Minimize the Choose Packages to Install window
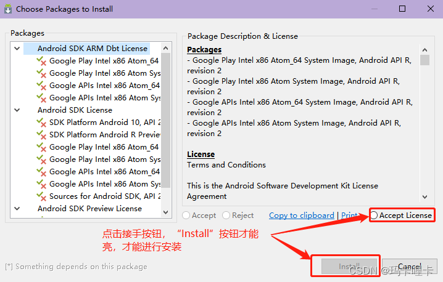The image size is (443, 282). 375,9
